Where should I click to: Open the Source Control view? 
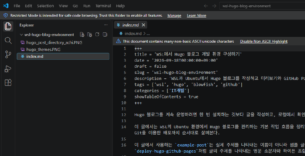(x=8, y=54)
